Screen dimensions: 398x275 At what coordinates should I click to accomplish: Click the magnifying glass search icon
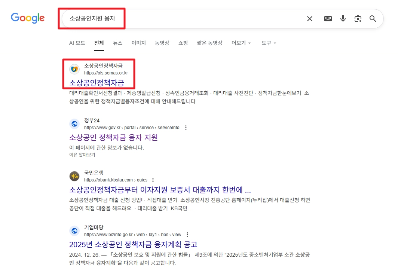[373, 18]
